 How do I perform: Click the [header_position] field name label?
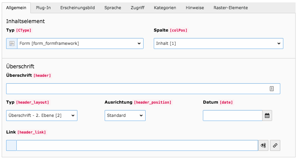click(x=153, y=102)
